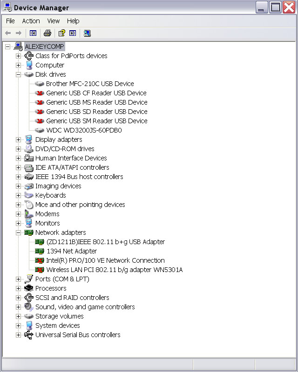Select Wireless LAN PCI 802.11 b/g adapter WN5301A
The width and height of the screenshot is (298, 372).
pos(114,270)
